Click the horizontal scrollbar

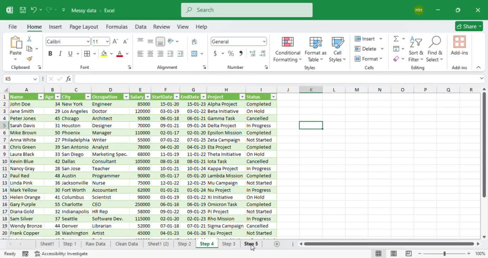389,244
